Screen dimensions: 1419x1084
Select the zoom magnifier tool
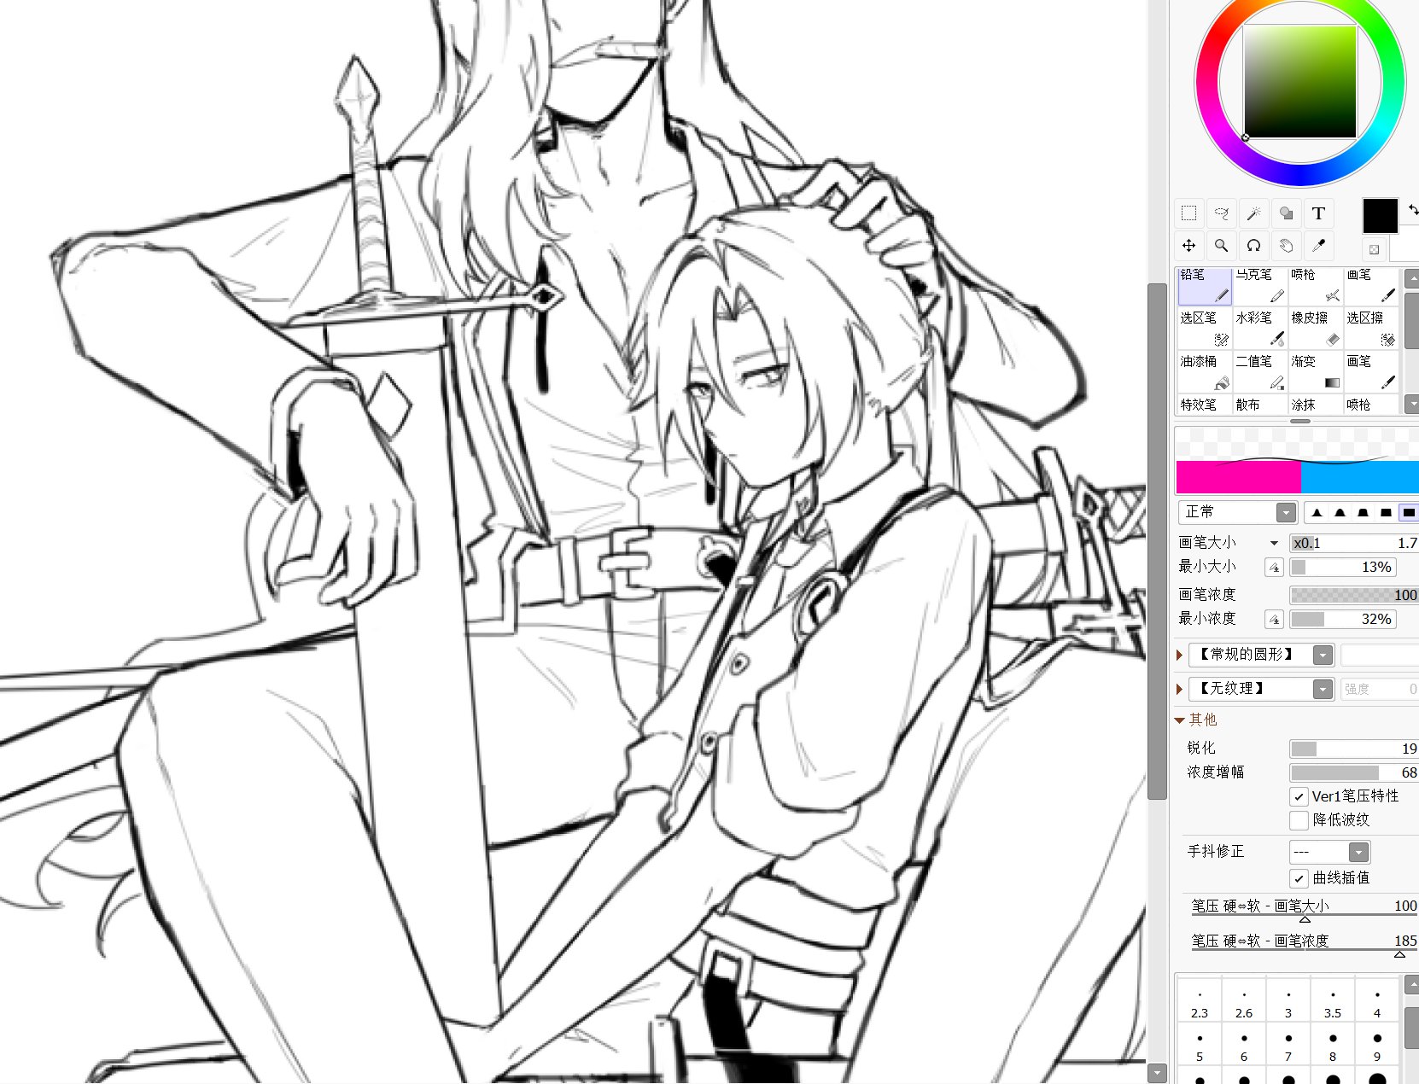coord(1221,246)
